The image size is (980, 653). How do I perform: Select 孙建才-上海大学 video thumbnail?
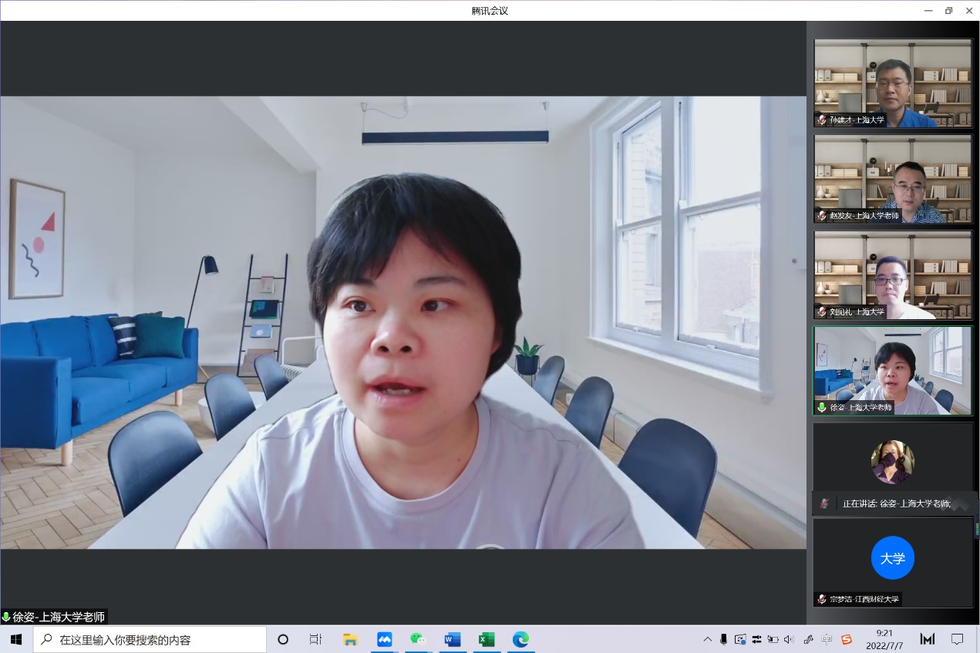point(893,83)
